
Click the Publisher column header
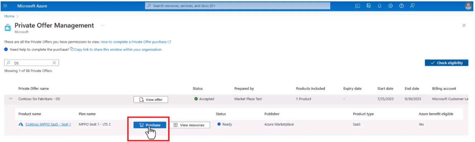(x=272, y=114)
